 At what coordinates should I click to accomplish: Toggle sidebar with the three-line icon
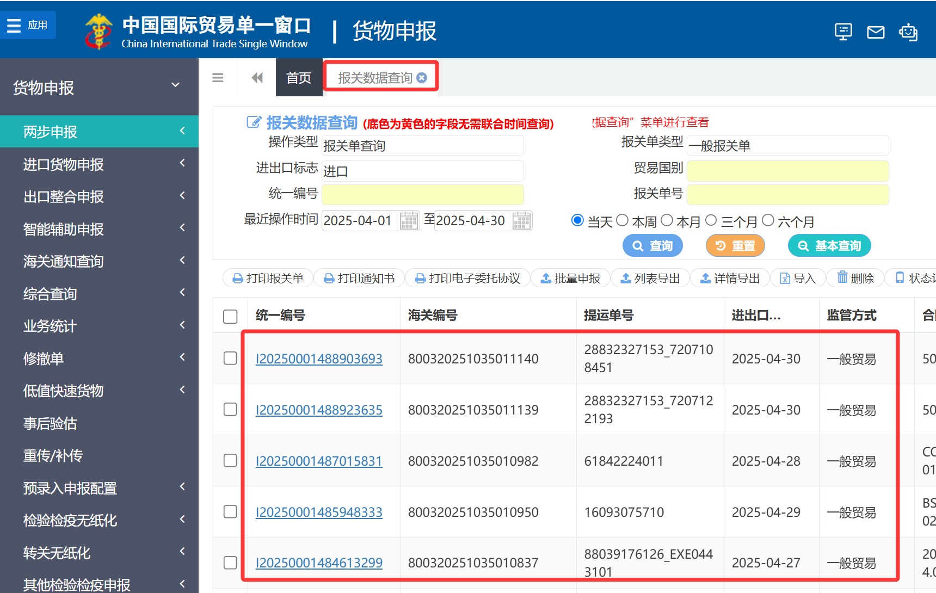point(218,78)
